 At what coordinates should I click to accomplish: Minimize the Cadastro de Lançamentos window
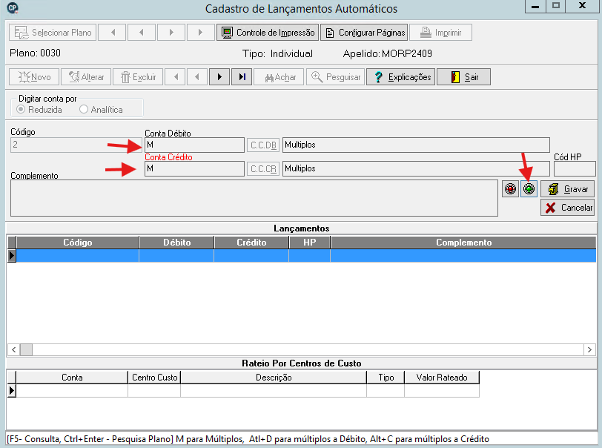[535, 7]
